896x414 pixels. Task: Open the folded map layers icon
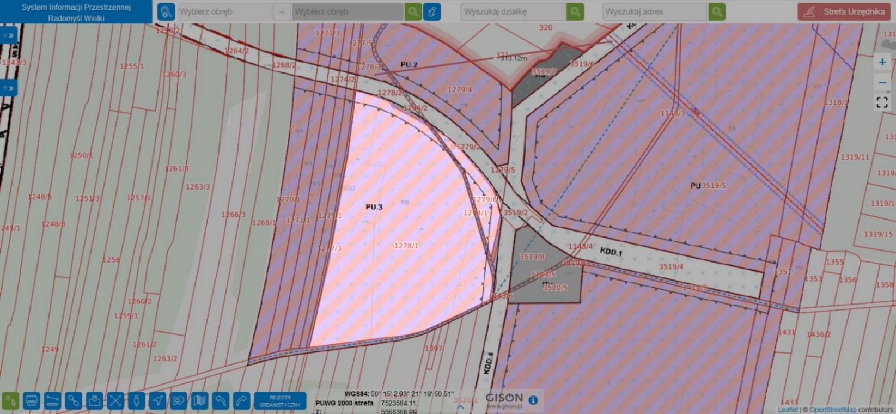coord(200,401)
